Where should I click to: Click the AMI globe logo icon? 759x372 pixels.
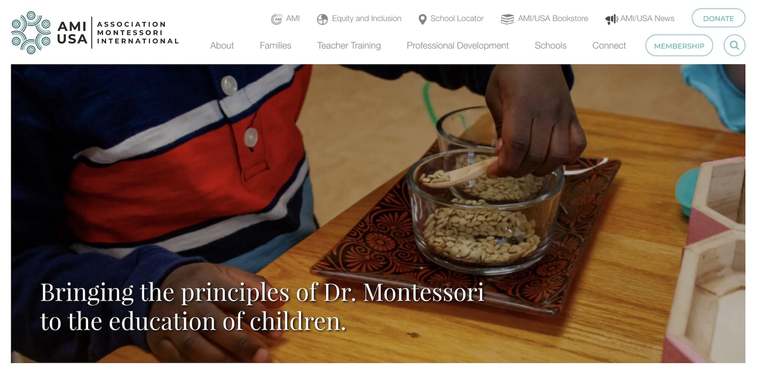point(277,19)
